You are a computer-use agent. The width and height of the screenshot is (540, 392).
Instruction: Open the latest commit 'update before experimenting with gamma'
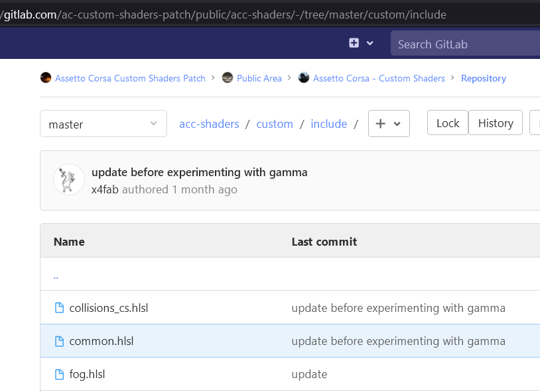point(200,172)
